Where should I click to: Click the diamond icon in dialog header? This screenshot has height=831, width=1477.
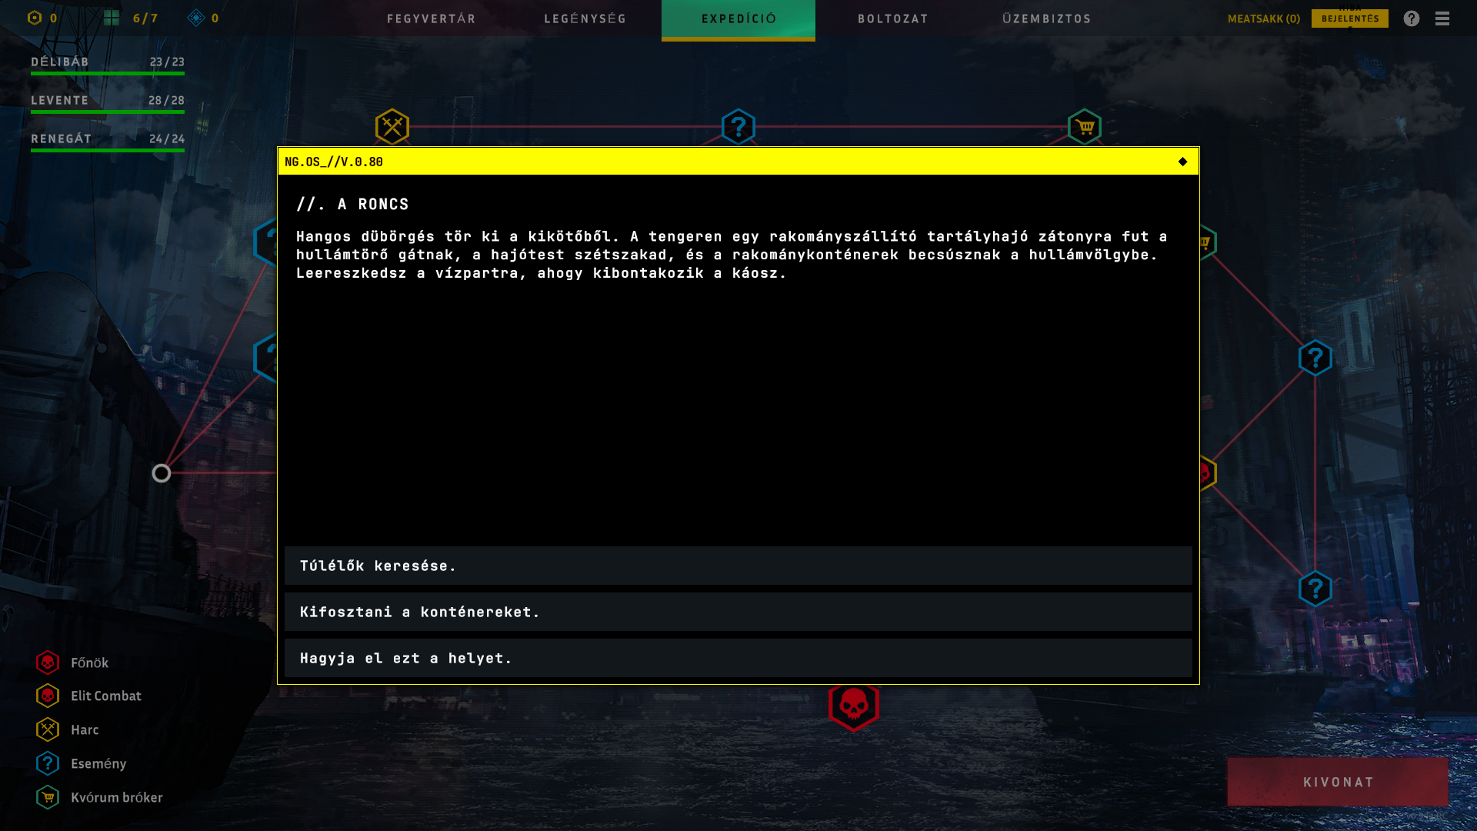point(1182,162)
